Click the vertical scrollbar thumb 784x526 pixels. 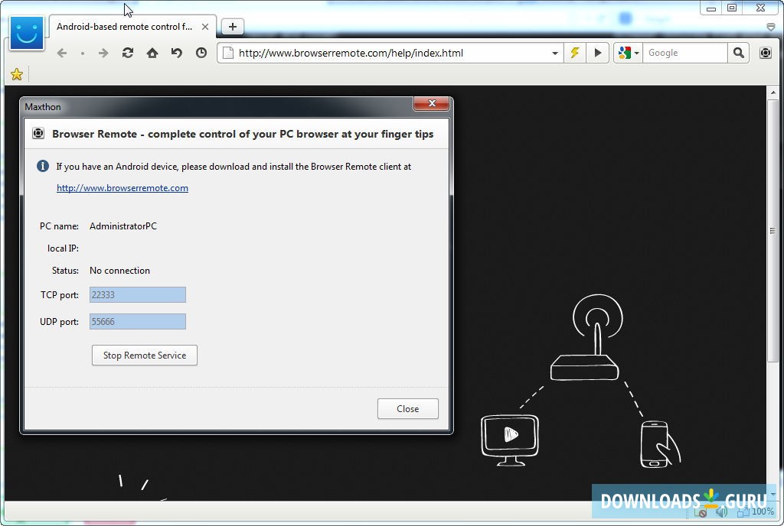773,231
